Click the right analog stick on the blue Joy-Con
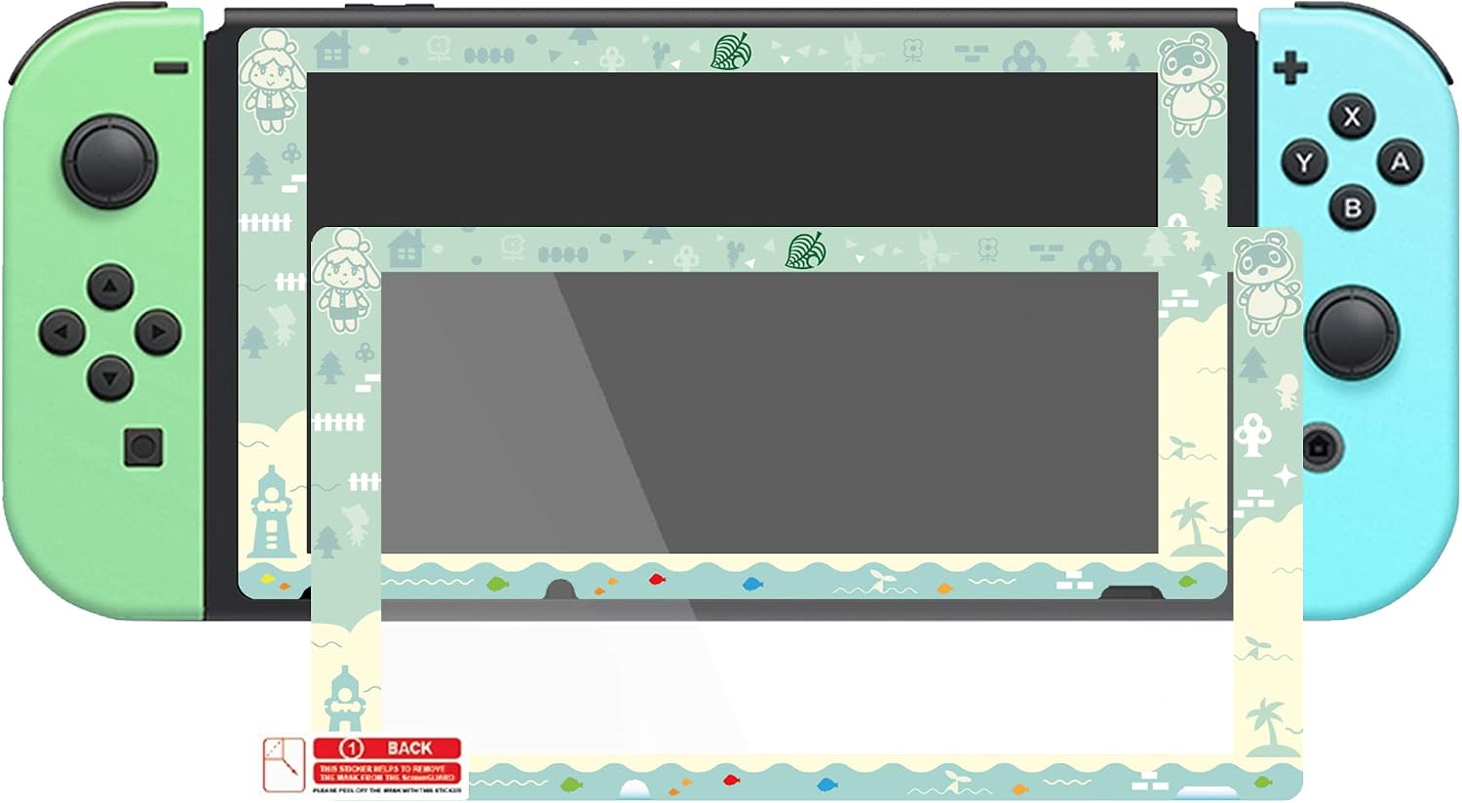The image size is (1462, 803). click(x=1351, y=334)
